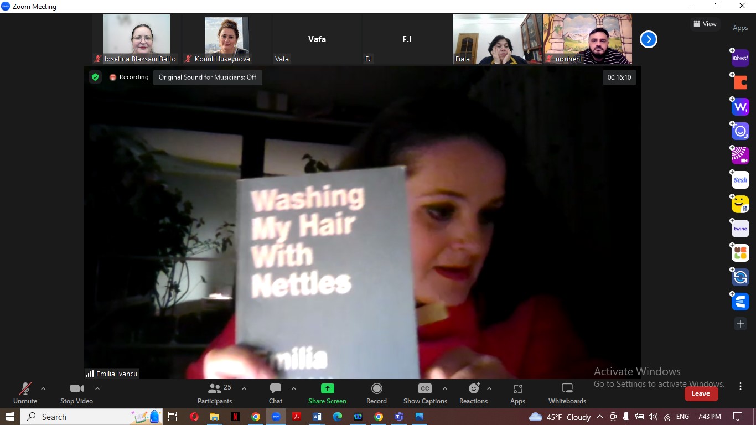This screenshot has width=756, height=425.
Task: Open Opera browser from the taskbar
Action: (x=194, y=417)
